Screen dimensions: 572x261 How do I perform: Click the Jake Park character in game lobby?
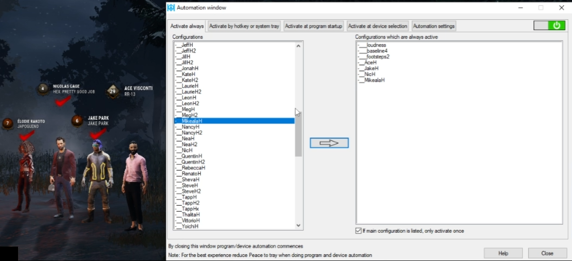pyautogui.click(x=98, y=180)
